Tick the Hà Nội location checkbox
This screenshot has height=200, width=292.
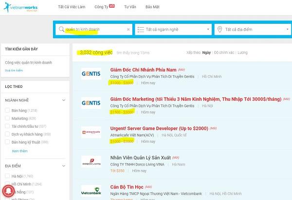tap(7, 176)
